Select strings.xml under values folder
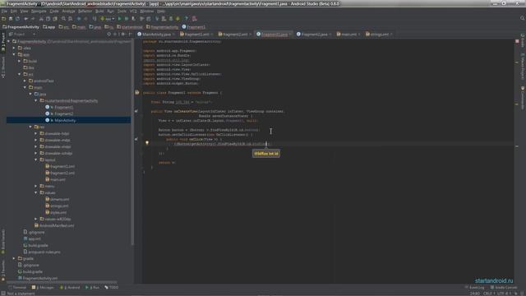 click(x=59, y=206)
